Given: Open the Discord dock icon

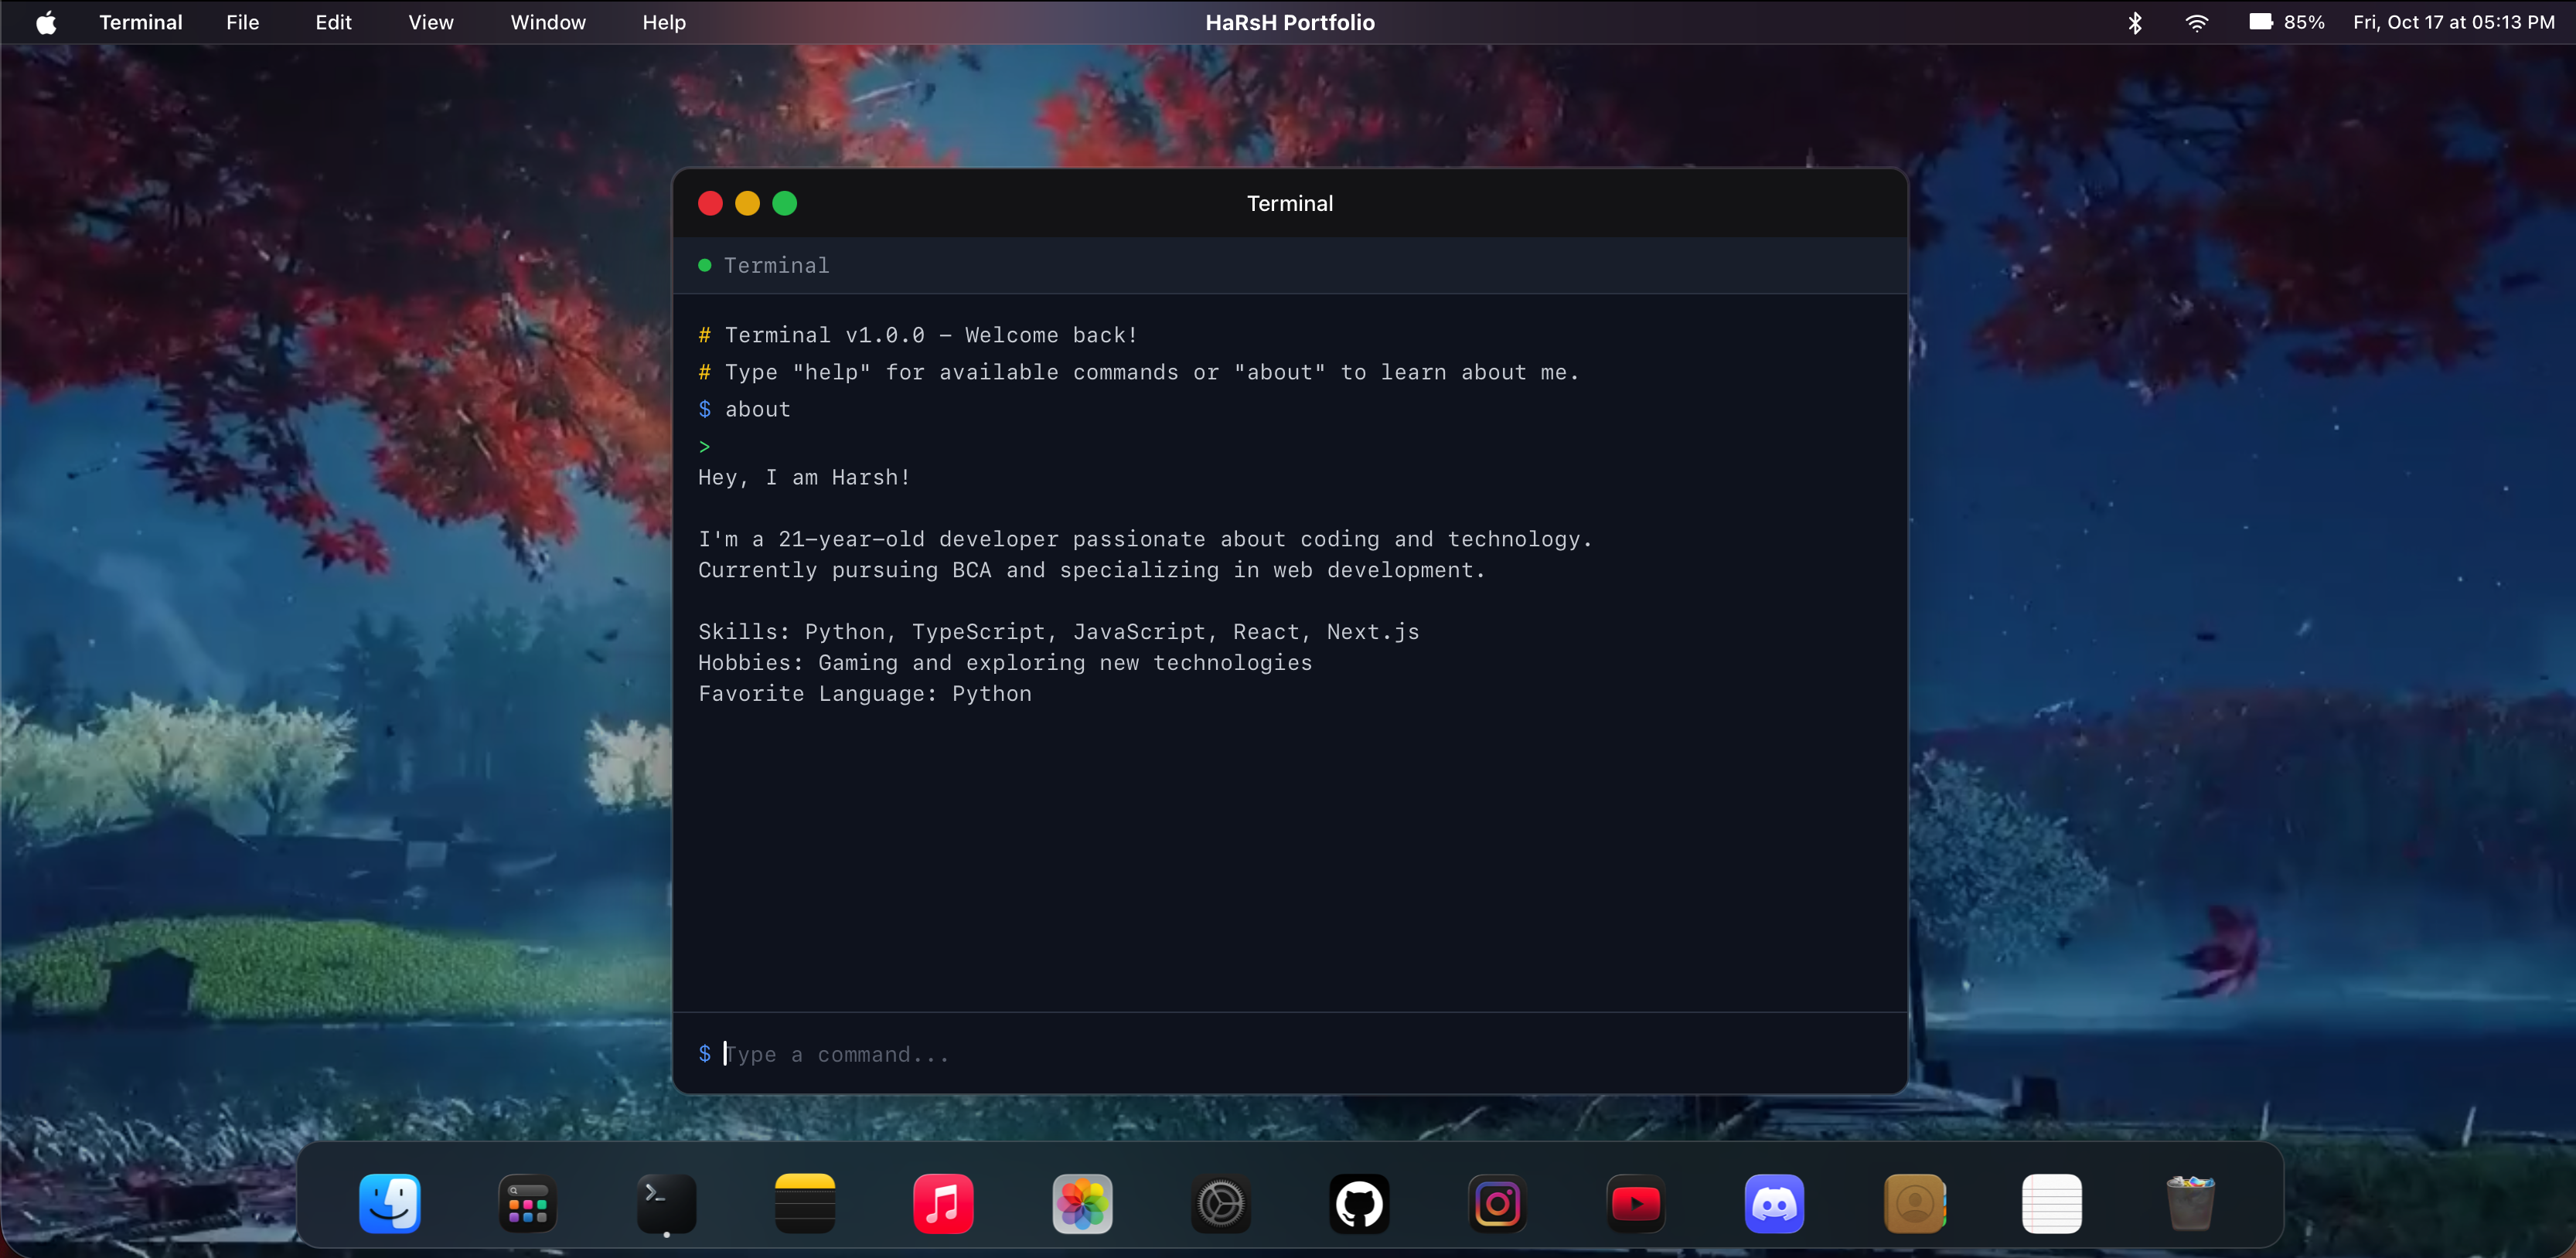Looking at the screenshot, I should click(x=1774, y=1203).
